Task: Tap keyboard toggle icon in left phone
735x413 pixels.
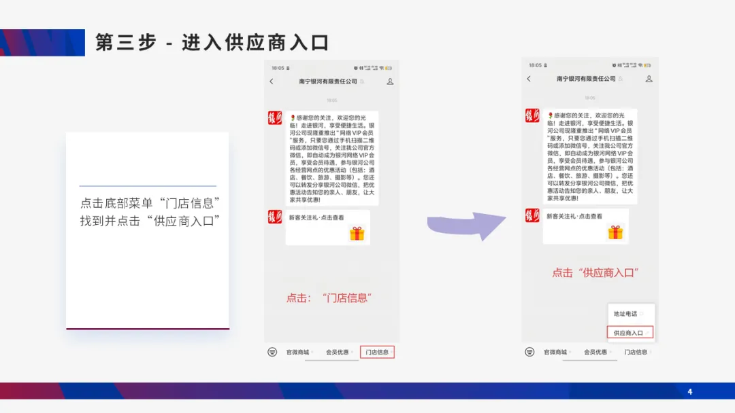Action: pyautogui.click(x=272, y=352)
